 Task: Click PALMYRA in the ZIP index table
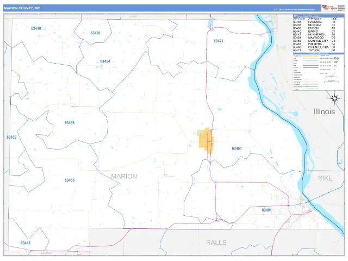315,44
